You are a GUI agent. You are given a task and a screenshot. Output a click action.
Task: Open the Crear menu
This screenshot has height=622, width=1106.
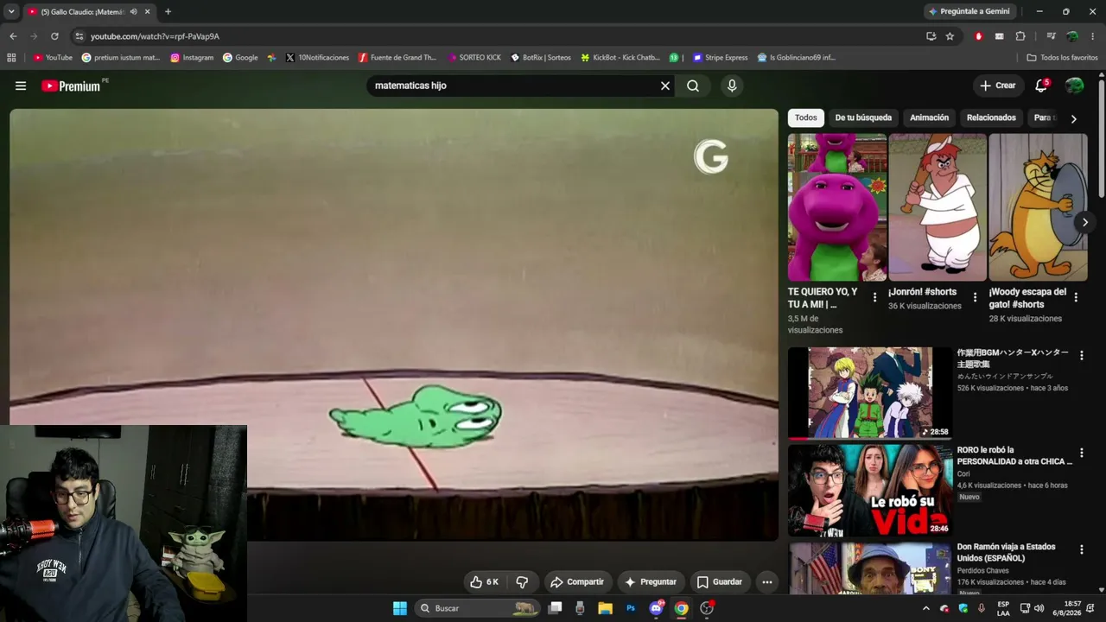(x=997, y=86)
